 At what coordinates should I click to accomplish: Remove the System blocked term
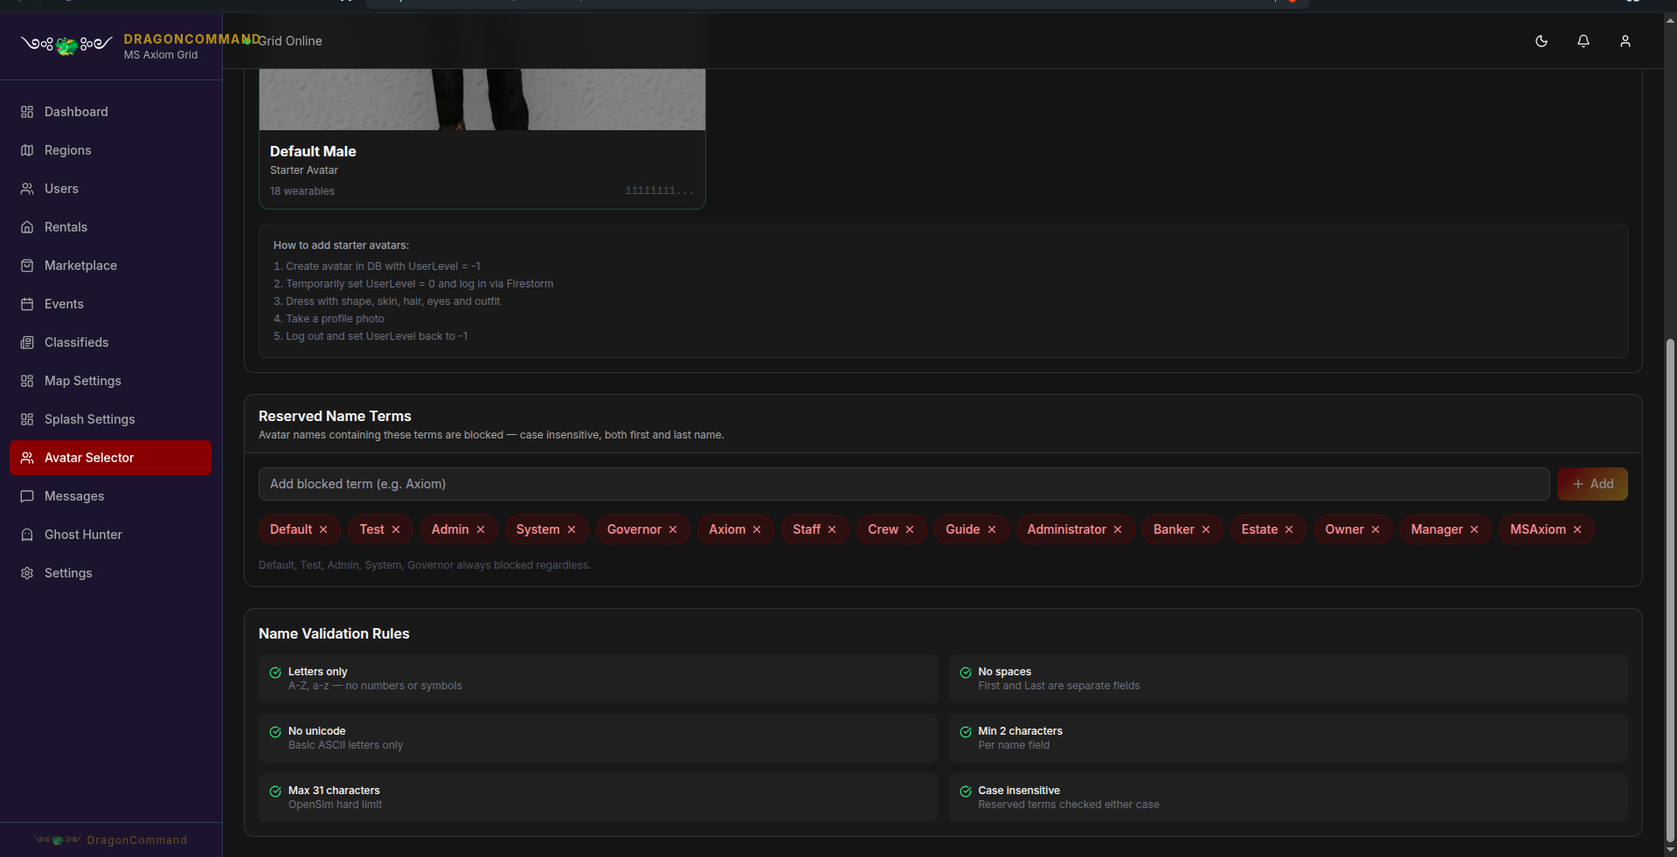point(572,529)
